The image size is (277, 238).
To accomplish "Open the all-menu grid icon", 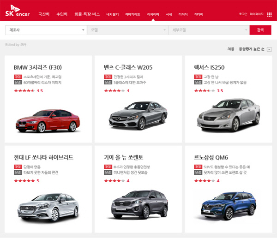I will click(269, 14).
